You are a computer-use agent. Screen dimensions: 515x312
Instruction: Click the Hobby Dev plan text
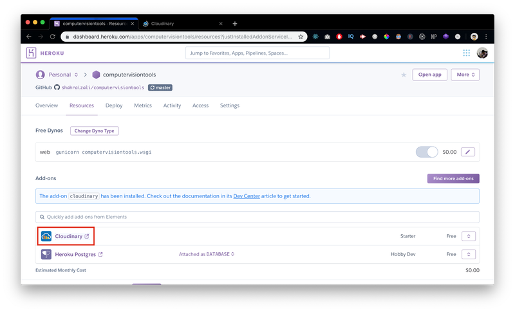403,254
